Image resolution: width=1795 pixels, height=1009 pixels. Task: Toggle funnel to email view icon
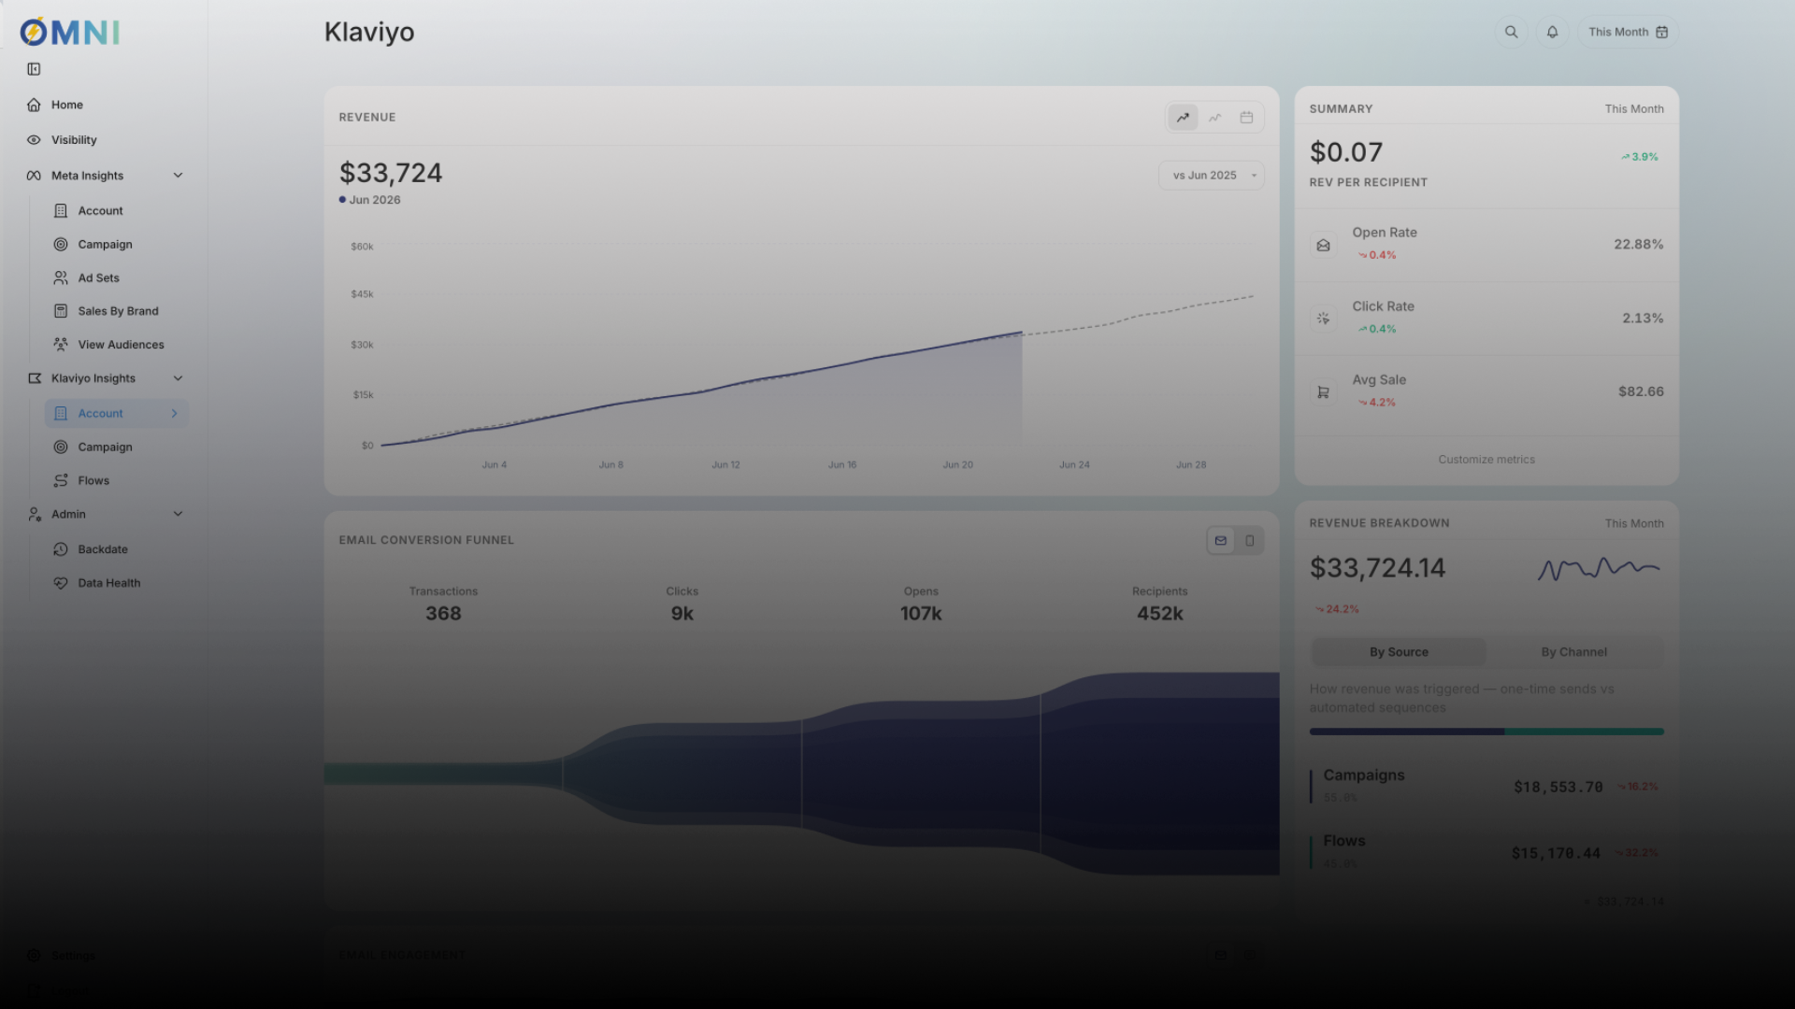click(1220, 541)
